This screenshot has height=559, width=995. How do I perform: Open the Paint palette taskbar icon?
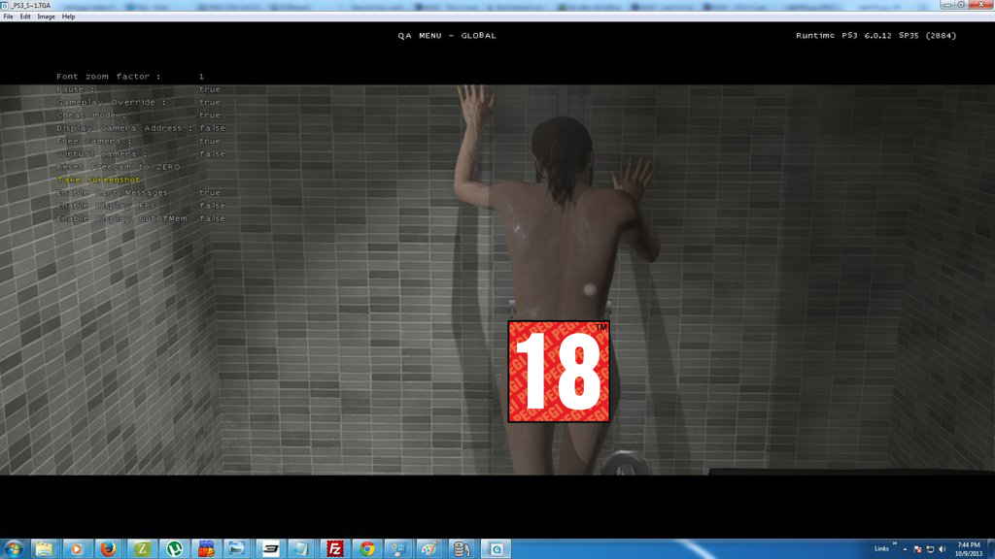pos(430,549)
